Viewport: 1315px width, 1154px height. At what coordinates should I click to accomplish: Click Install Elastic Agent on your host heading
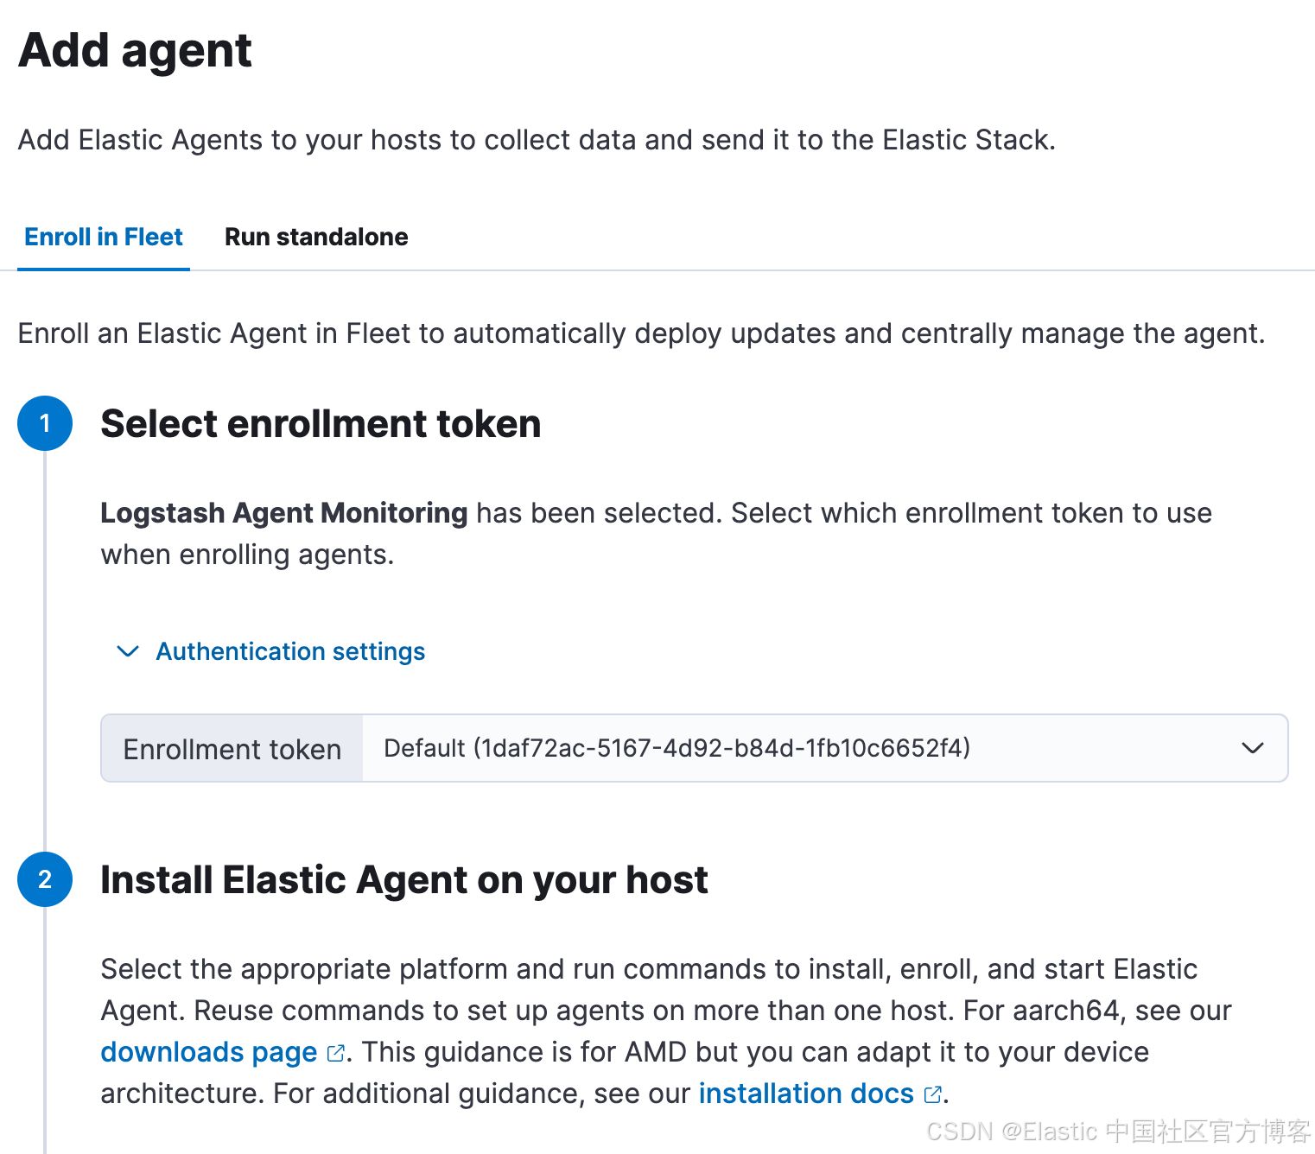404,880
